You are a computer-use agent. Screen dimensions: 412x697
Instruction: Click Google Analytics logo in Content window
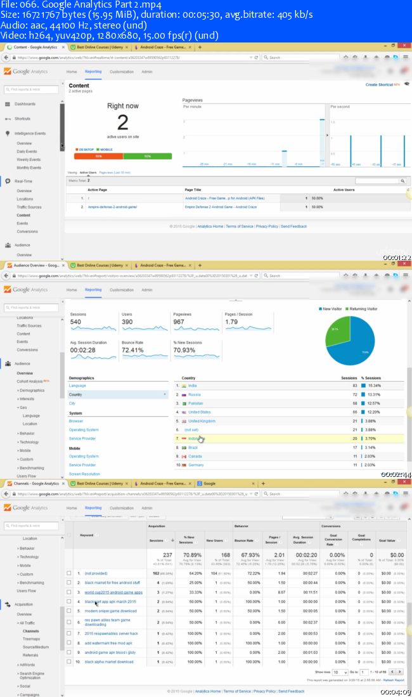(x=25, y=71)
